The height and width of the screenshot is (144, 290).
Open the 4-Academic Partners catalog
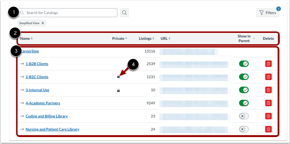43,103
